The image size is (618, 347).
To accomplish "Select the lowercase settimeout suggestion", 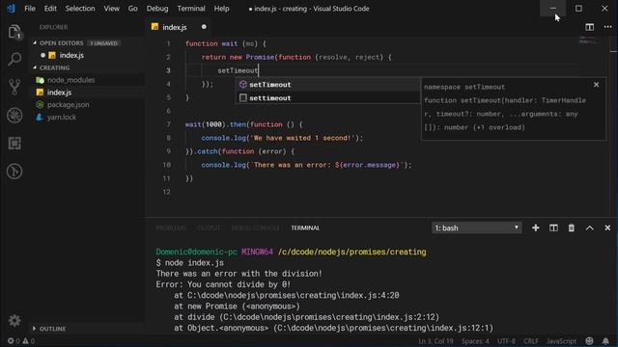I will [x=327, y=98].
